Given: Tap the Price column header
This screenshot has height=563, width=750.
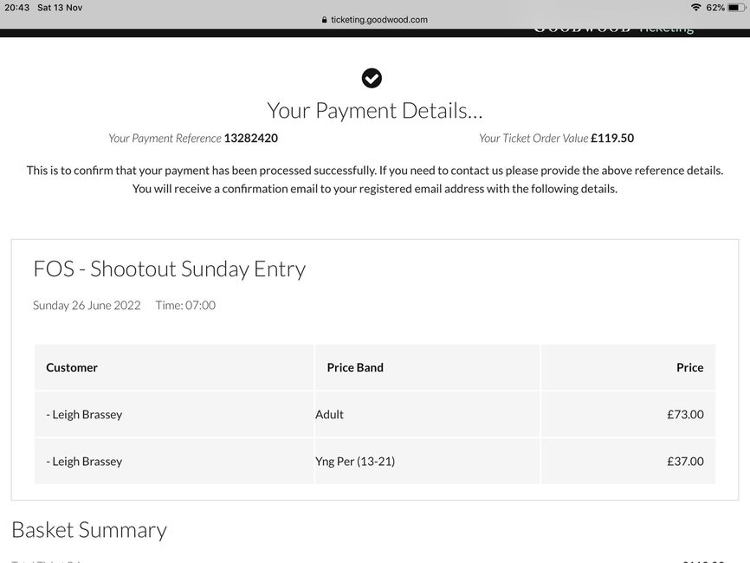Looking at the screenshot, I should [689, 367].
